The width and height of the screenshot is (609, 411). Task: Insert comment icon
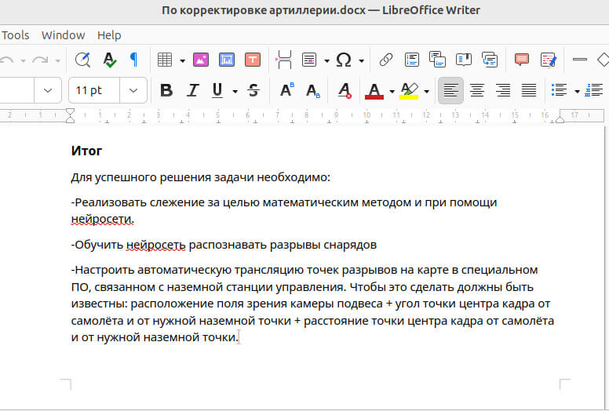pos(522,60)
